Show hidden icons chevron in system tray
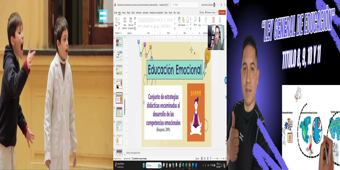The height and width of the screenshot is (170, 340). [x=203, y=165]
